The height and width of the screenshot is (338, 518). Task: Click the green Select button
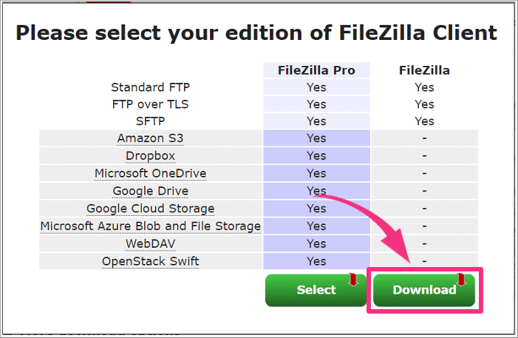click(316, 290)
